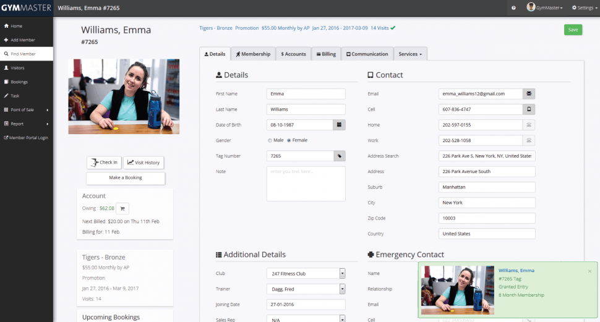Click the Check In button

pos(104,163)
